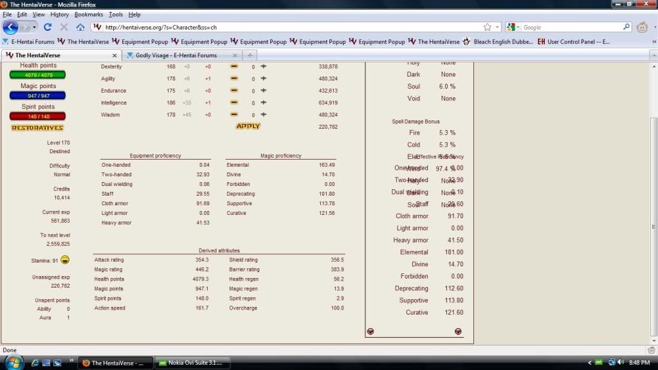658x370 pixels.
Task: Open the Tools menu
Action: tap(116, 14)
